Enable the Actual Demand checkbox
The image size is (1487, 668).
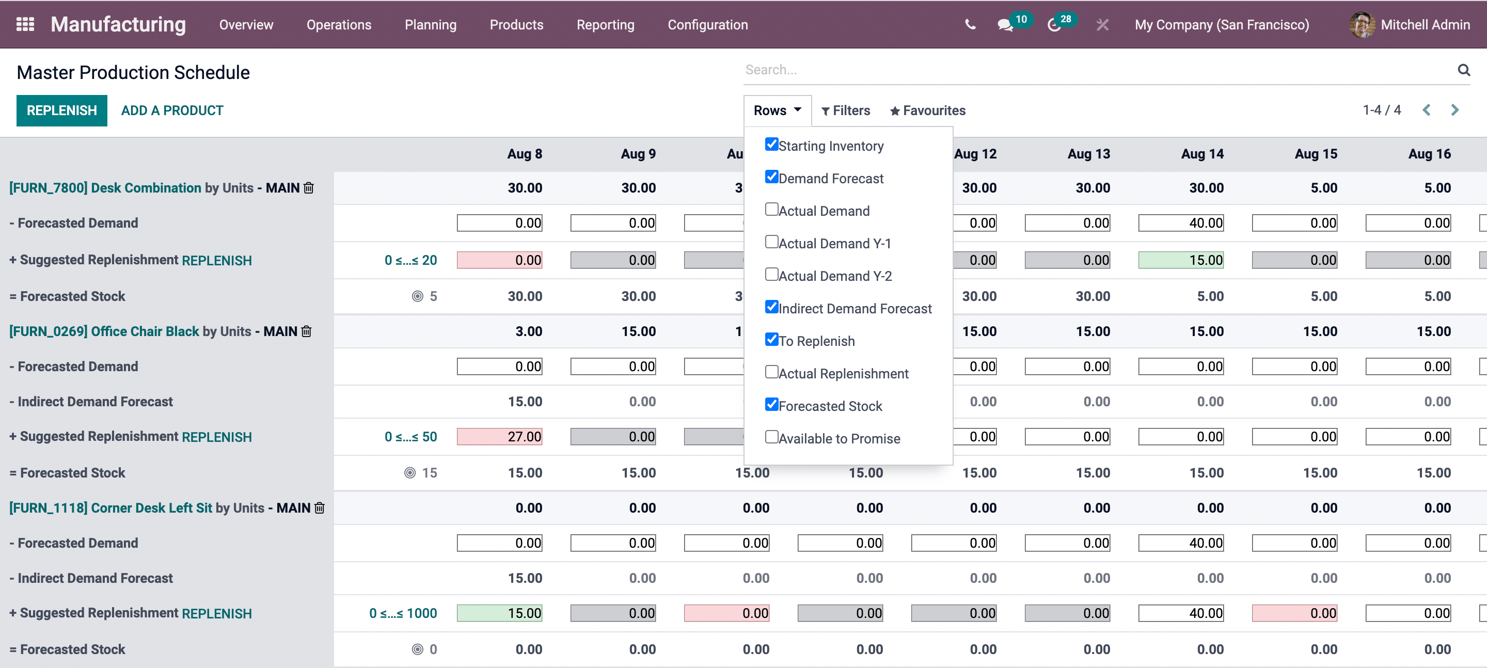[771, 209]
